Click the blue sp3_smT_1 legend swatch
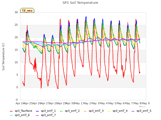The image size is (161, 120). (x=37, y=111)
